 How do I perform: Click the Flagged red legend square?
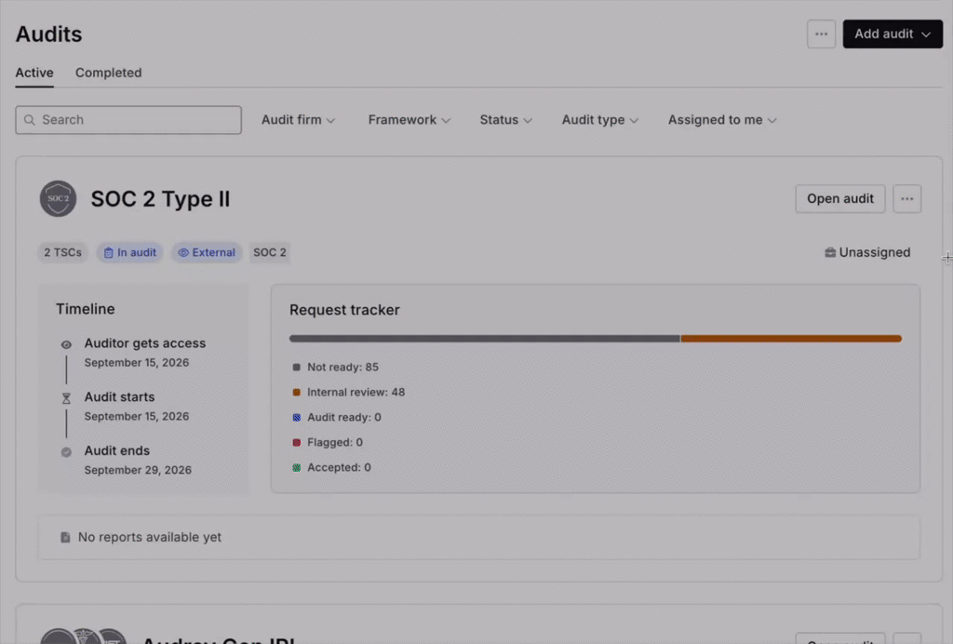pos(297,442)
